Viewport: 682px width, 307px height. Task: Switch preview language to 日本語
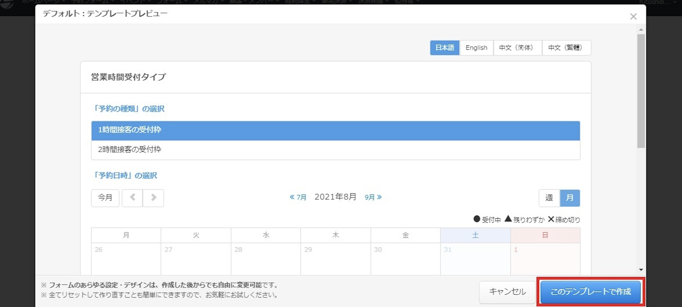click(x=445, y=48)
